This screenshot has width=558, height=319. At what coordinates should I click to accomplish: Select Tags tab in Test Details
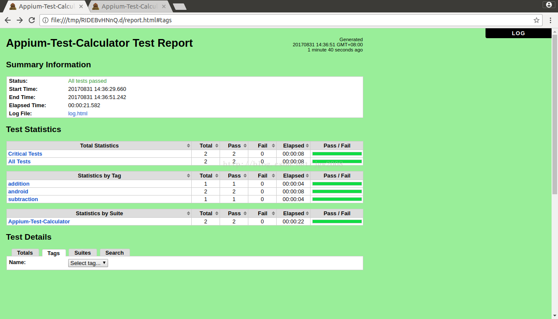tap(54, 253)
